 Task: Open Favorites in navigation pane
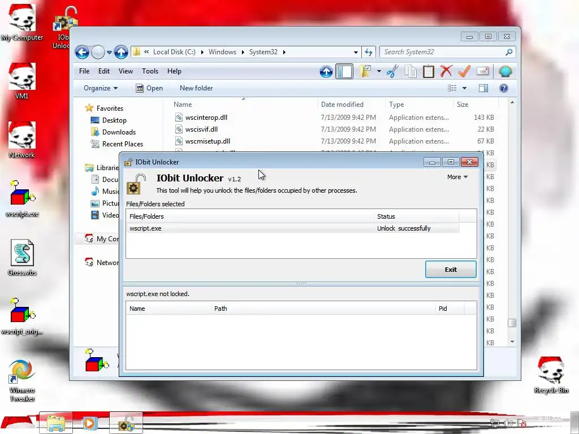[x=110, y=108]
